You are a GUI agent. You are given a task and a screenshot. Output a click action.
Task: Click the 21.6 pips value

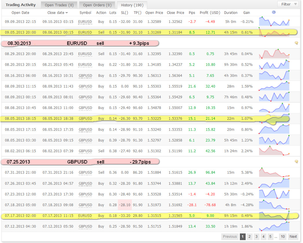pos(192,86)
